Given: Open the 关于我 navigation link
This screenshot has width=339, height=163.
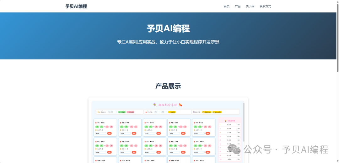Looking at the screenshot, I should click(250, 6).
